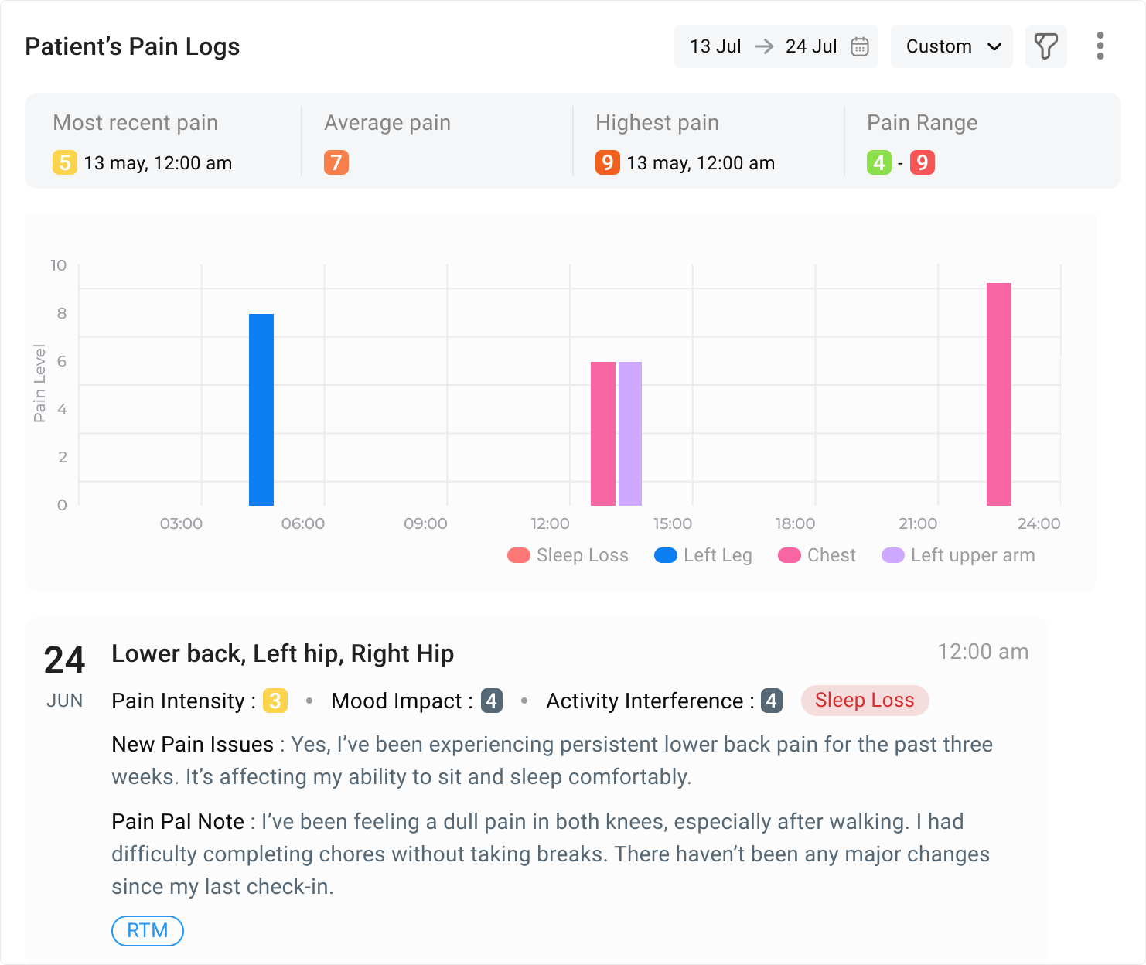Screen dimensions: 1146x965
Task: Click the Chest pain bar near 23:00
Action: [998, 394]
